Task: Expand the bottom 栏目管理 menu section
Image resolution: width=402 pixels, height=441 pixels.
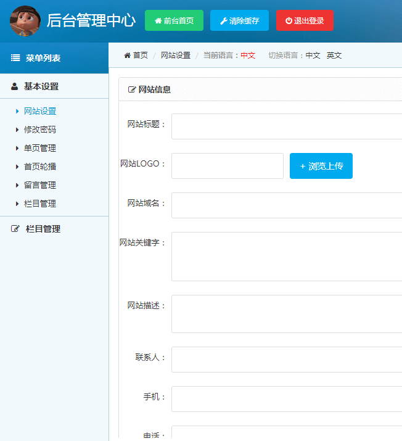Action: click(43, 229)
